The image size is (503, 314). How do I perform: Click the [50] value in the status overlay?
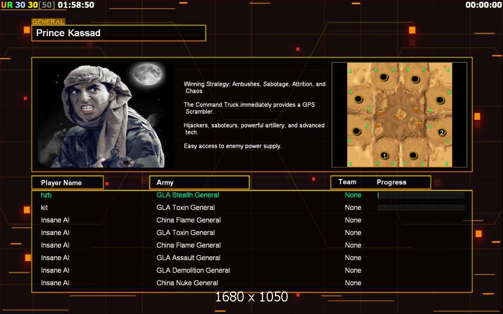(47, 5)
